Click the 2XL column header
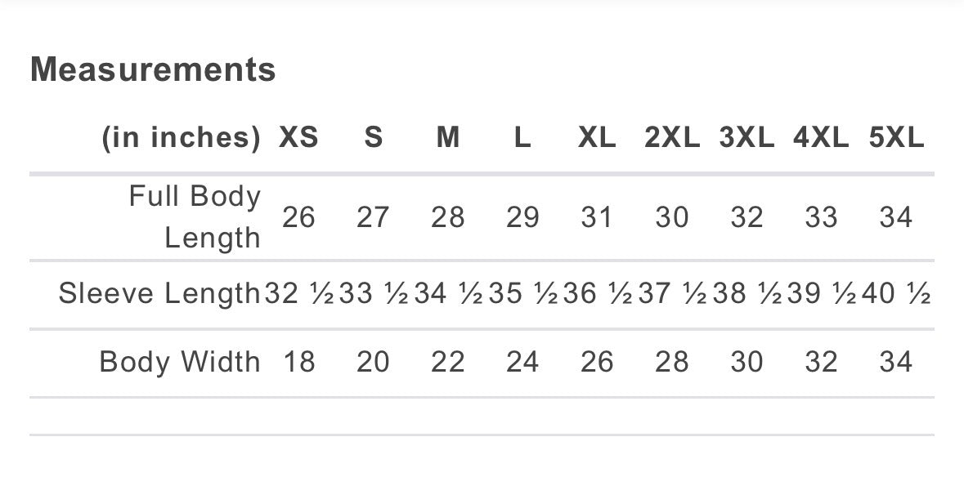This screenshot has width=964, height=477. click(x=672, y=137)
